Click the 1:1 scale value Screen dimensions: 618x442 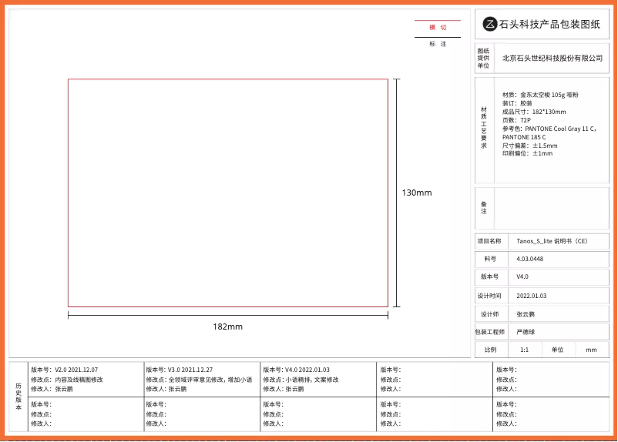[x=525, y=350]
